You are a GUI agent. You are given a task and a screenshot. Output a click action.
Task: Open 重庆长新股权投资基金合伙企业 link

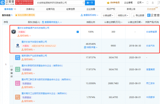tap(42, 65)
